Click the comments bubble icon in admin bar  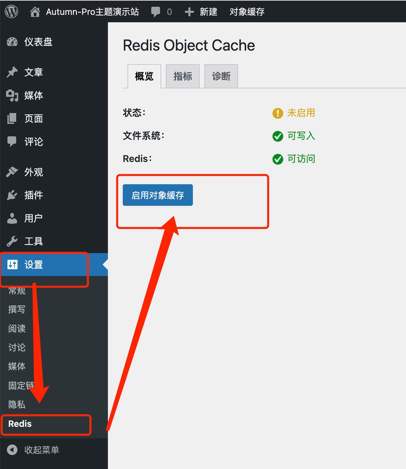pyautogui.click(x=155, y=12)
